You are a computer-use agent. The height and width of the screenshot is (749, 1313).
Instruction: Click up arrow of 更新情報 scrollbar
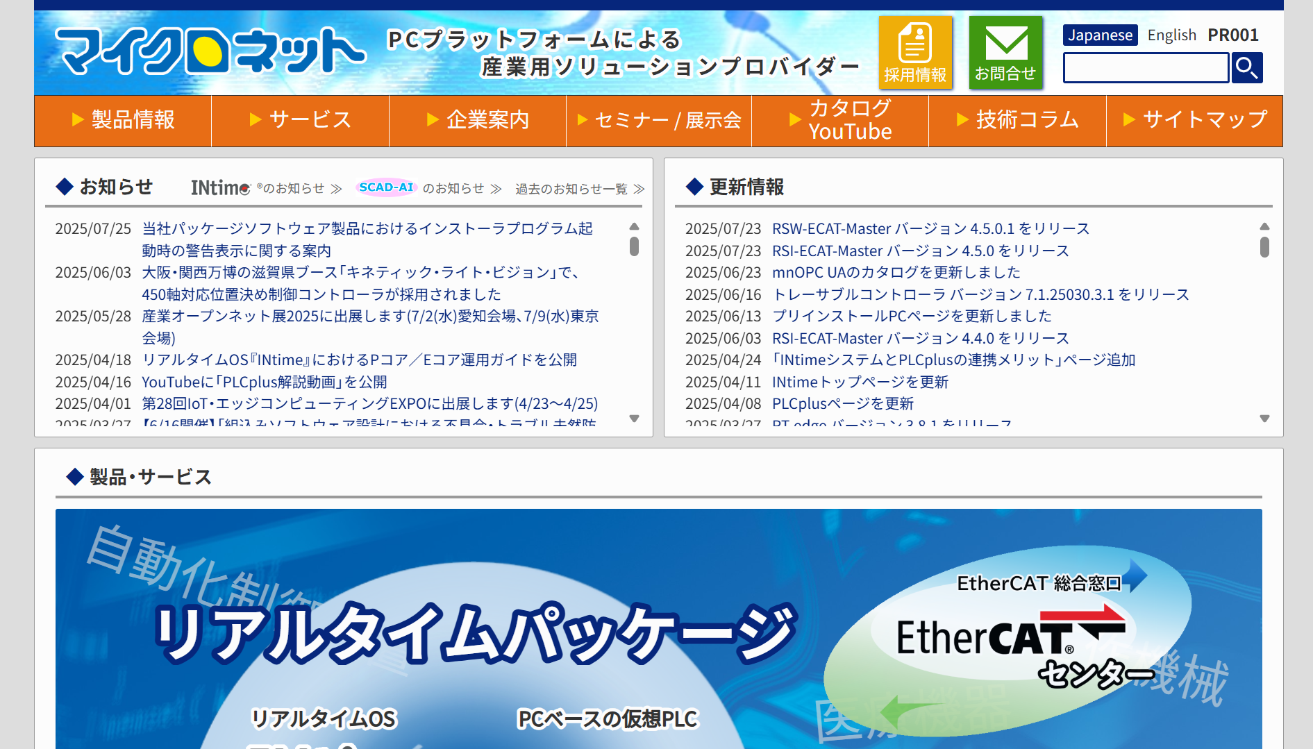coord(1264,226)
